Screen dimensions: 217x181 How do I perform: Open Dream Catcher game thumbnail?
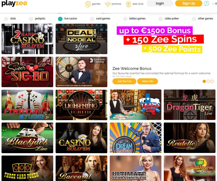pos(135,138)
